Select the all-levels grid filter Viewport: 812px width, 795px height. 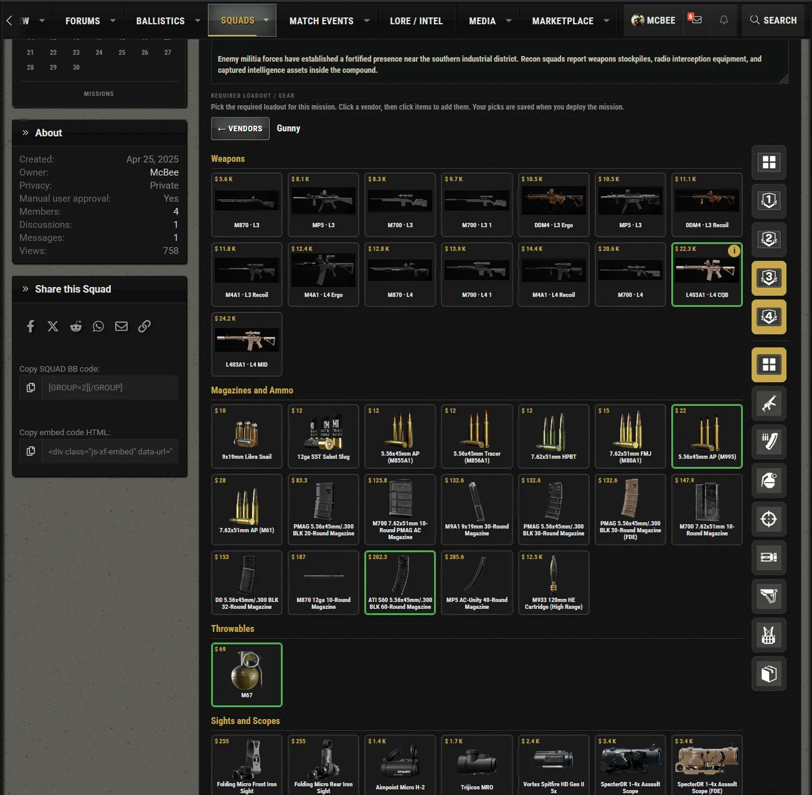click(769, 162)
